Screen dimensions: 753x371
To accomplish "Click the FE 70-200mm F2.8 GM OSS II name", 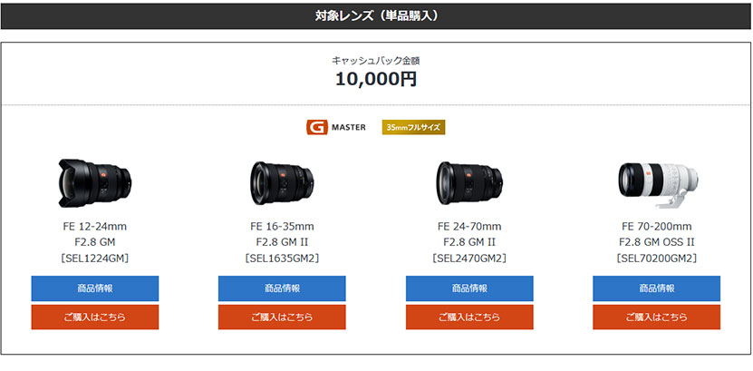I will [x=656, y=234].
